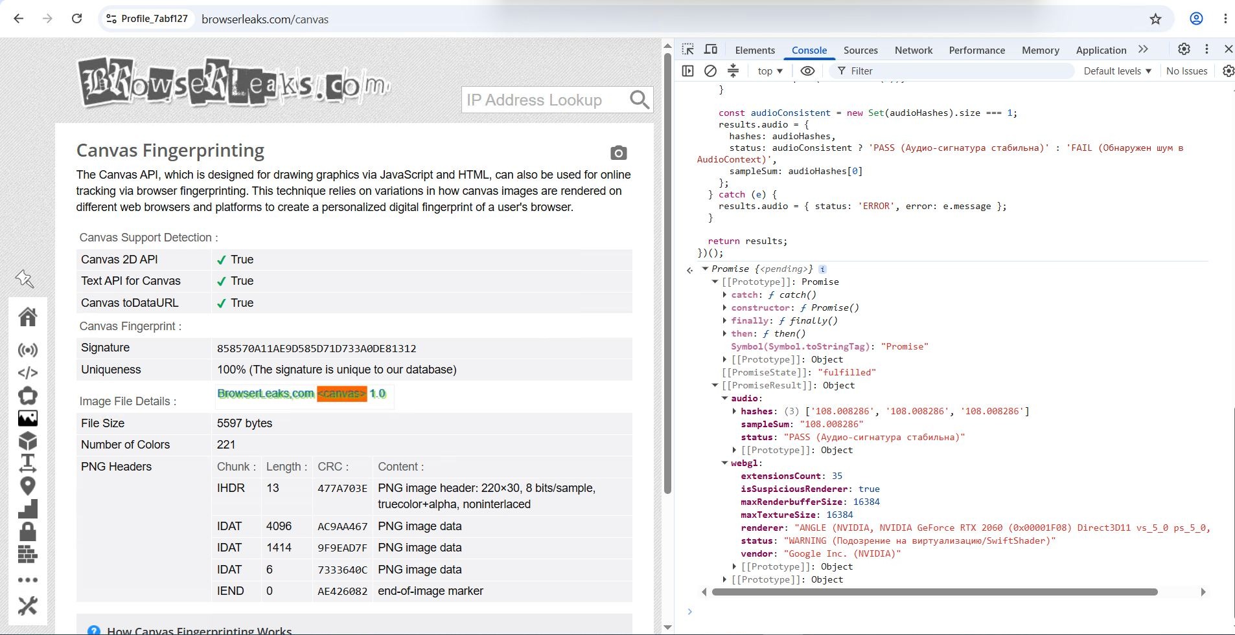Open the Chrome profile avatar menu

[1196, 19]
